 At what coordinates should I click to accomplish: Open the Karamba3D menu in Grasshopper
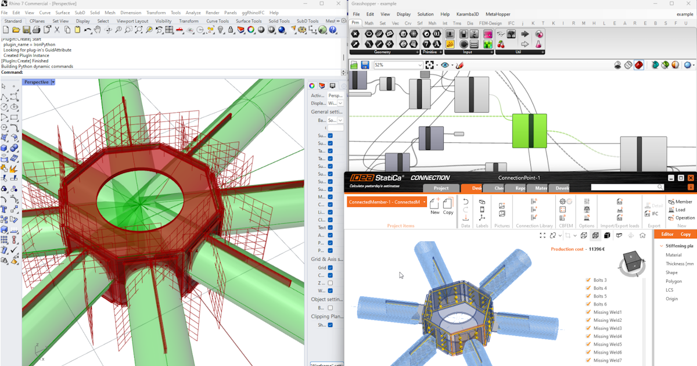pyautogui.click(x=466, y=14)
